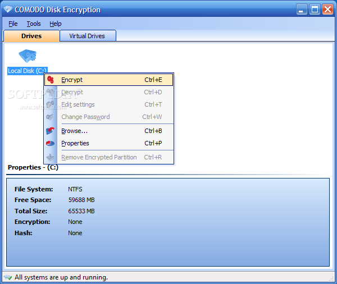Choose Remove Encrypted Partition menu entry
This screenshot has height=284, width=337.
[109, 157]
